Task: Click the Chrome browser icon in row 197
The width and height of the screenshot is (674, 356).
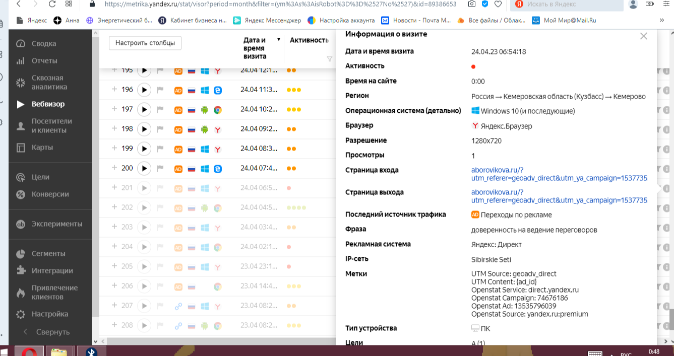Action: click(x=218, y=110)
